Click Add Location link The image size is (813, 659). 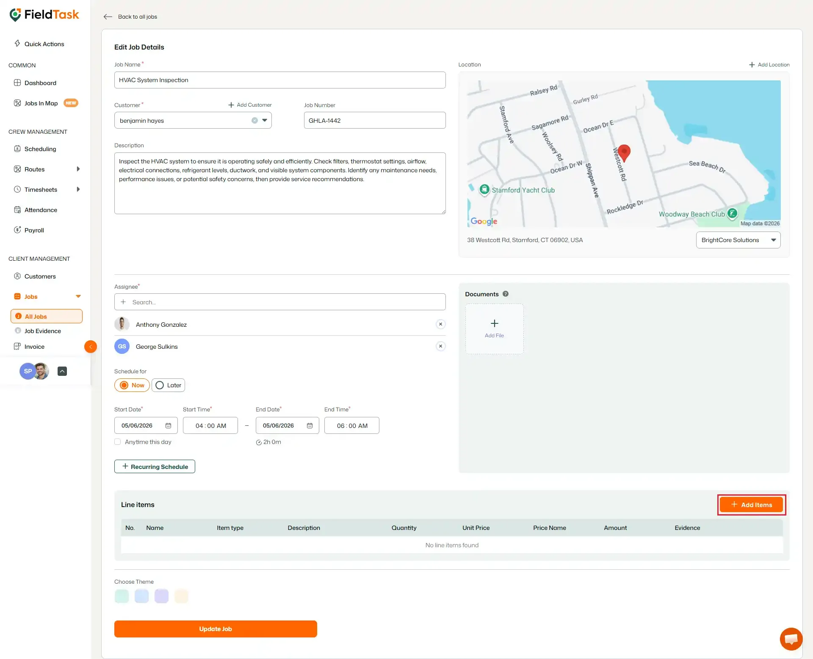(769, 65)
